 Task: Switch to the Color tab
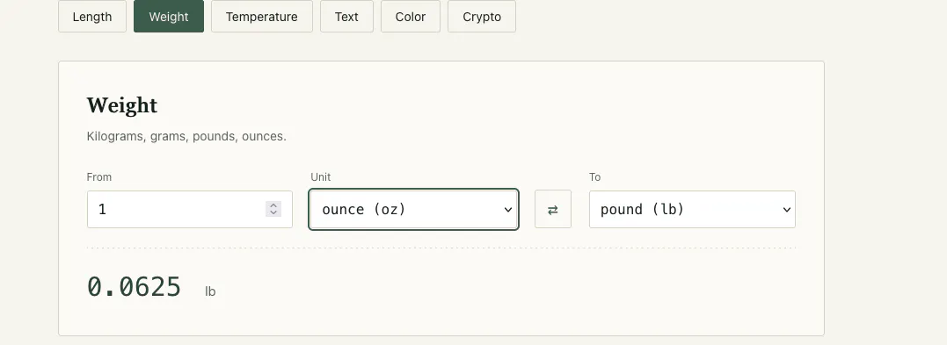[410, 17]
